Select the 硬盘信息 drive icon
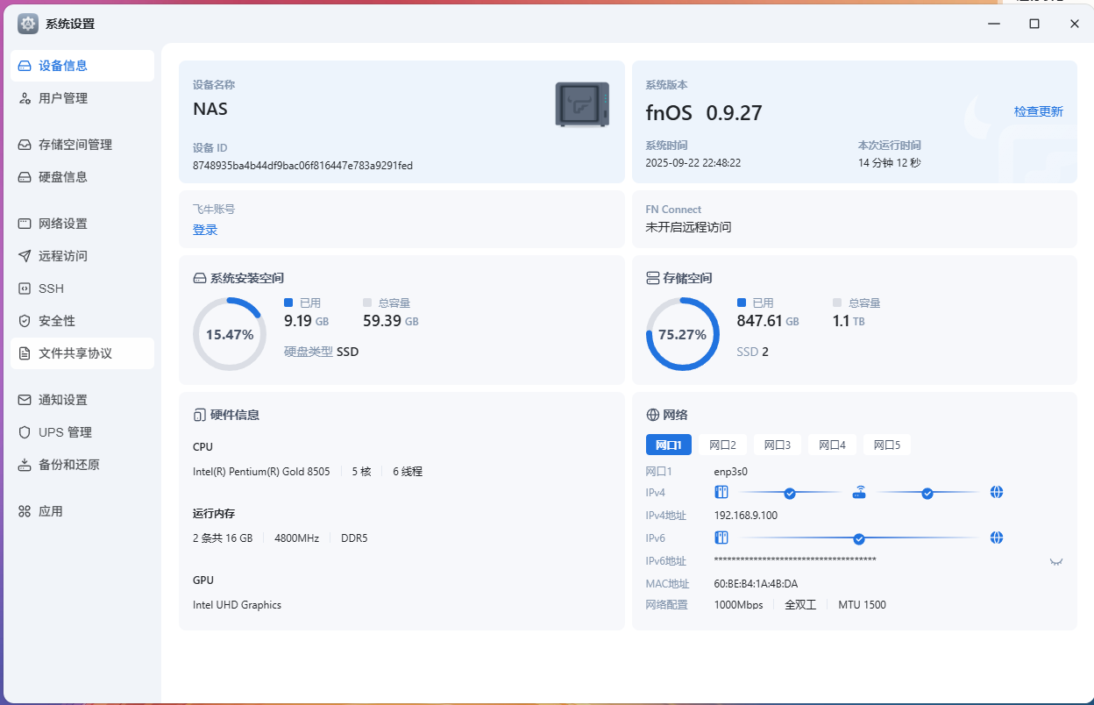The image size is (1094, 705). pyautogui.click(x=25, y=177)
